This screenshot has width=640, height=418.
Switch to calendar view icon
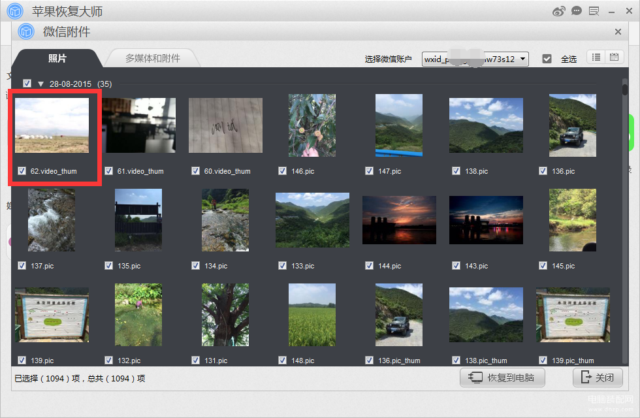click(x=614, y=57)
